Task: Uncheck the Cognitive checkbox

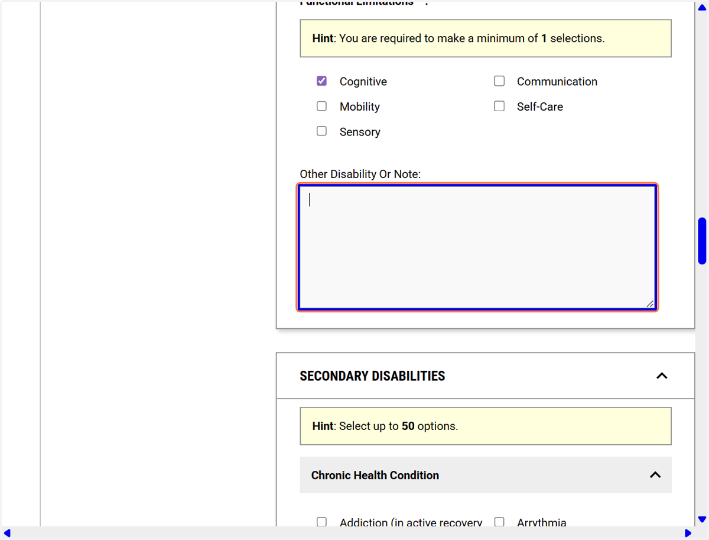Action: [321, 81]
